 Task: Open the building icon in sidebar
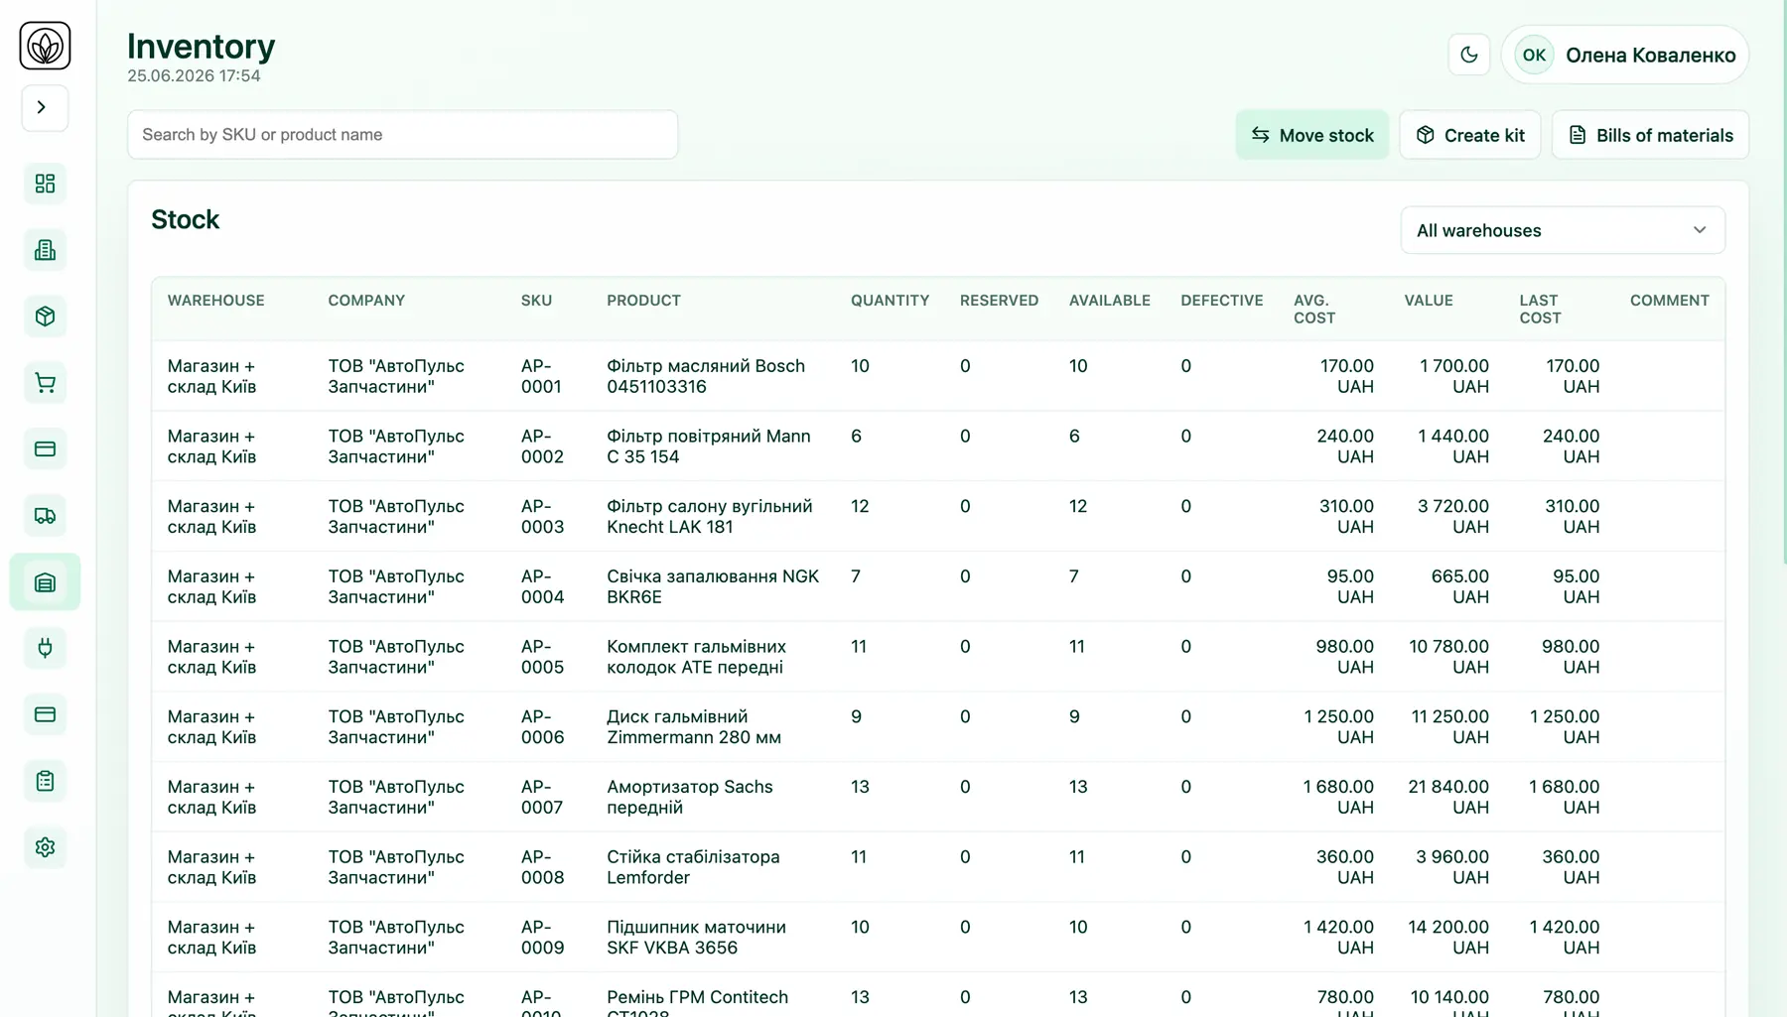click(x=45, y=250)
